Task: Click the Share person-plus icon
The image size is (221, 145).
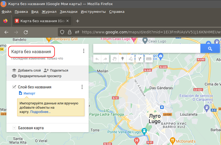Action: point(46,70)
